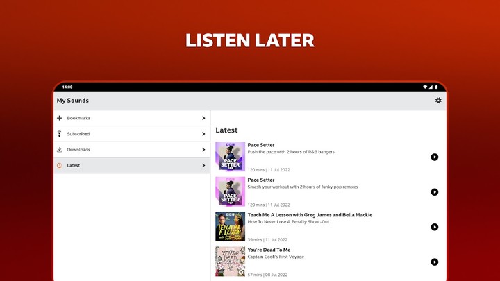Expand the Subscribed row chevron
500x281 pixels.
click(203, 134)
